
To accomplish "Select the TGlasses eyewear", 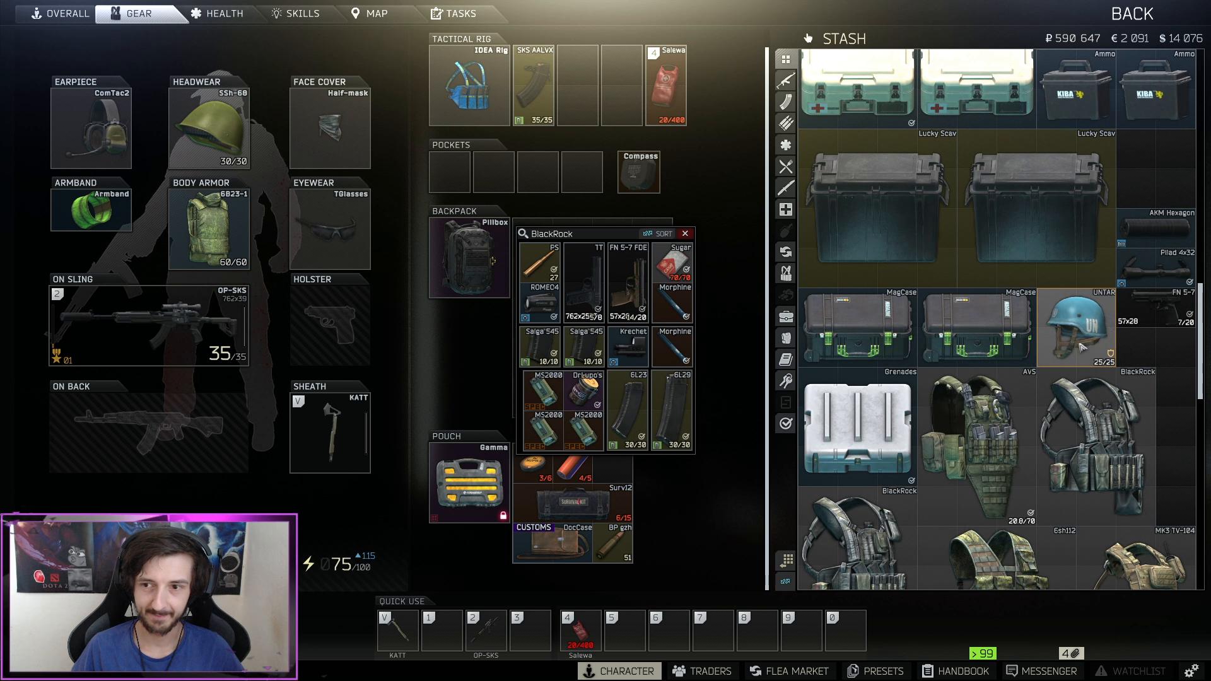I will click(x=330, y=229).
